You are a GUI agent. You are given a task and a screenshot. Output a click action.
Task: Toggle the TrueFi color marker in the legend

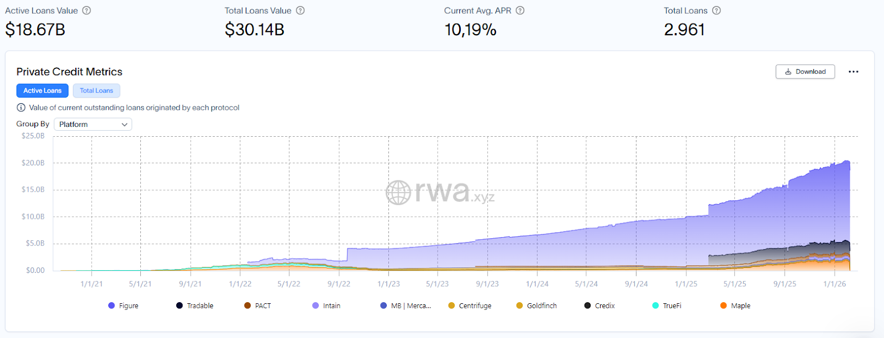point(654,305)
